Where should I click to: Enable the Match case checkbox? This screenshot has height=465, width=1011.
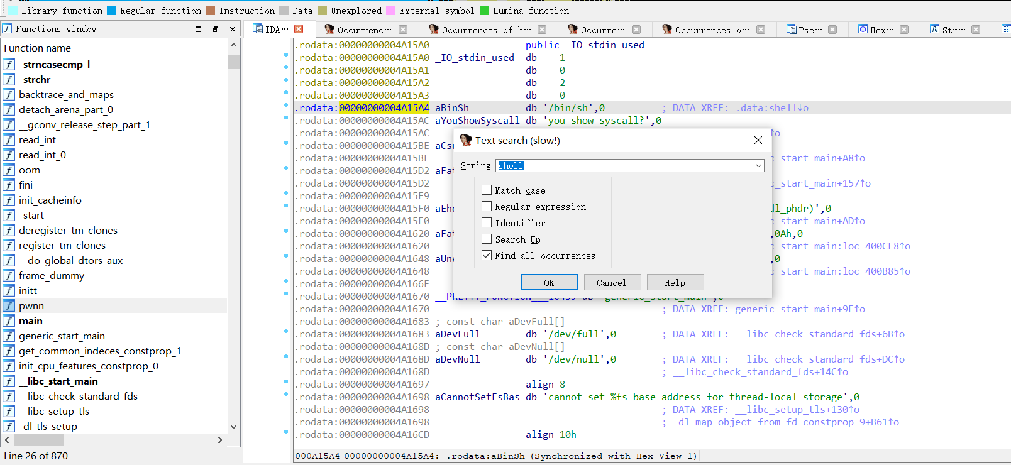coord(487,190)
